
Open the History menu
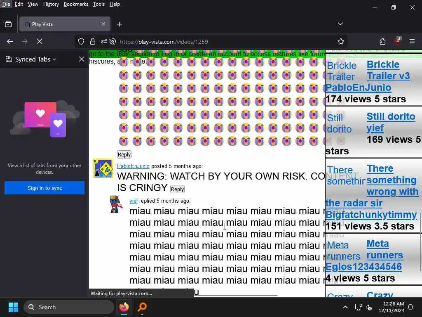[51, 4]
